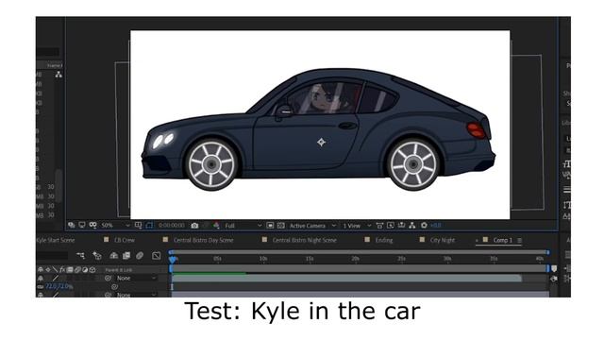Click the timeline icon in viewer bar
This screenshot has height=340, width=604.
click(401, 226)
